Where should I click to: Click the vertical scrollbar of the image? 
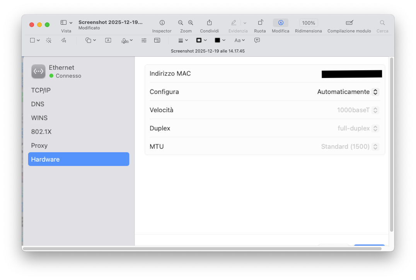(392, 145)
